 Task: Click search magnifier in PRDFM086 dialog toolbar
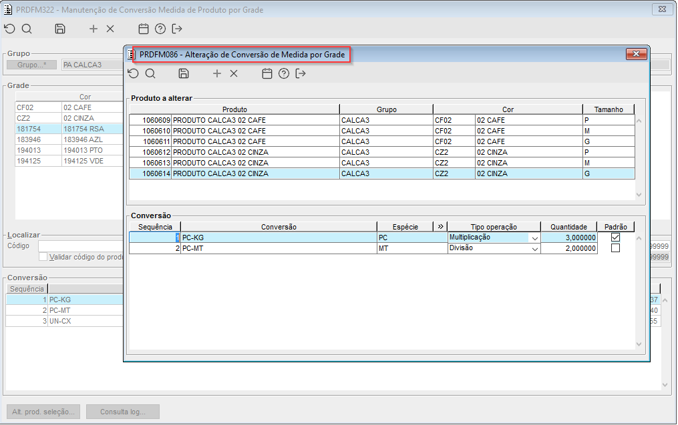pos(150,73)
